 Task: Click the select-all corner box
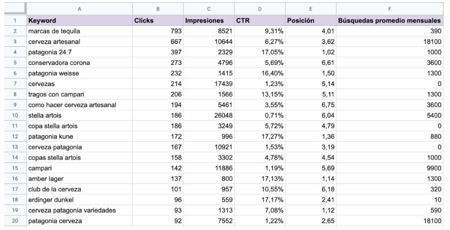(15, 9)
